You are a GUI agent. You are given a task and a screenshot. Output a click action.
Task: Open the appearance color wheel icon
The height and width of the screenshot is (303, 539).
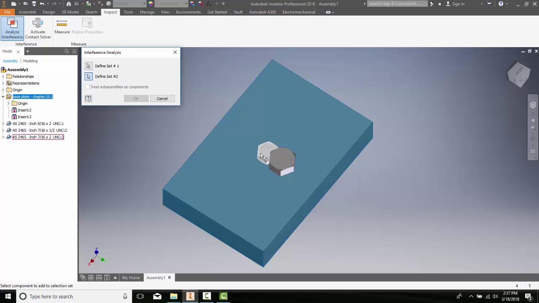[x=151, y=4]
